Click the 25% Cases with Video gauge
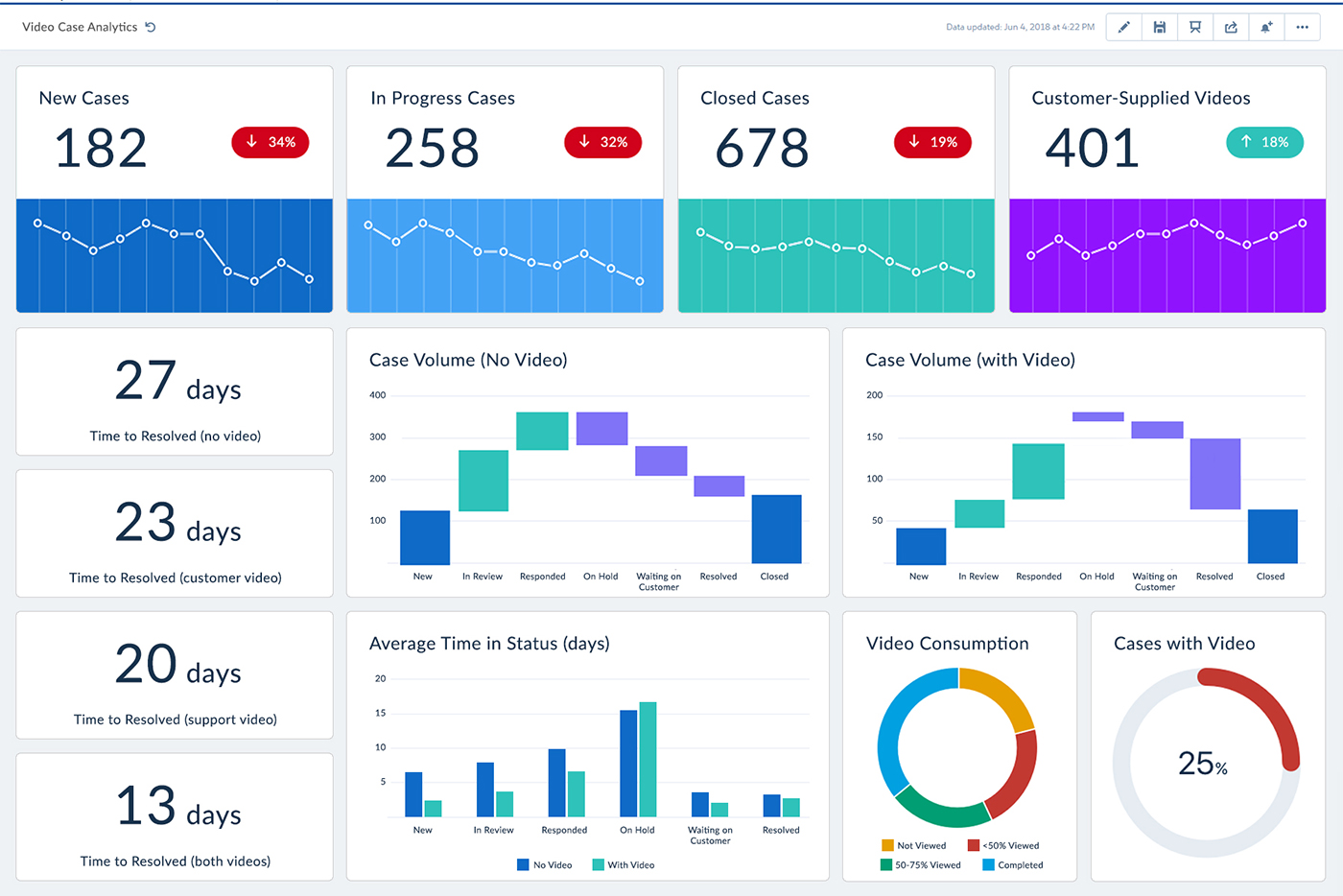Screen dimensions: 1343x896 click(1205, 764)
